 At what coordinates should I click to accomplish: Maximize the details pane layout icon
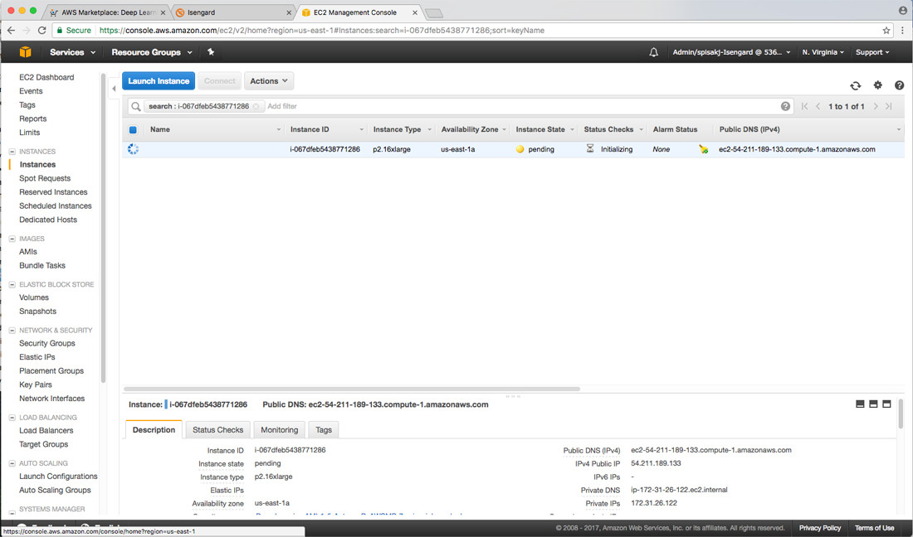pos(886,404)
